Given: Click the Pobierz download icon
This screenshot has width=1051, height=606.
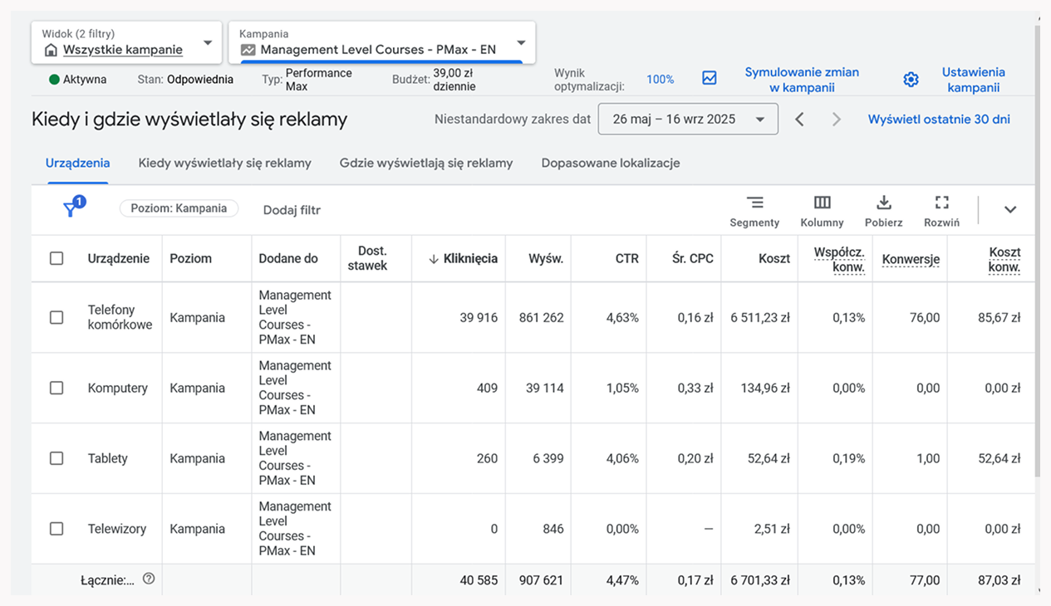Looking at the screenshot, I should tap(883, 203).
